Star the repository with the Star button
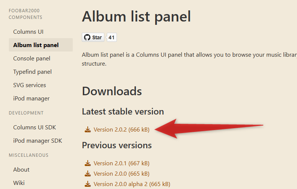Screen dimensions: 297x189 pyautogui.click(x=93, y=37)
